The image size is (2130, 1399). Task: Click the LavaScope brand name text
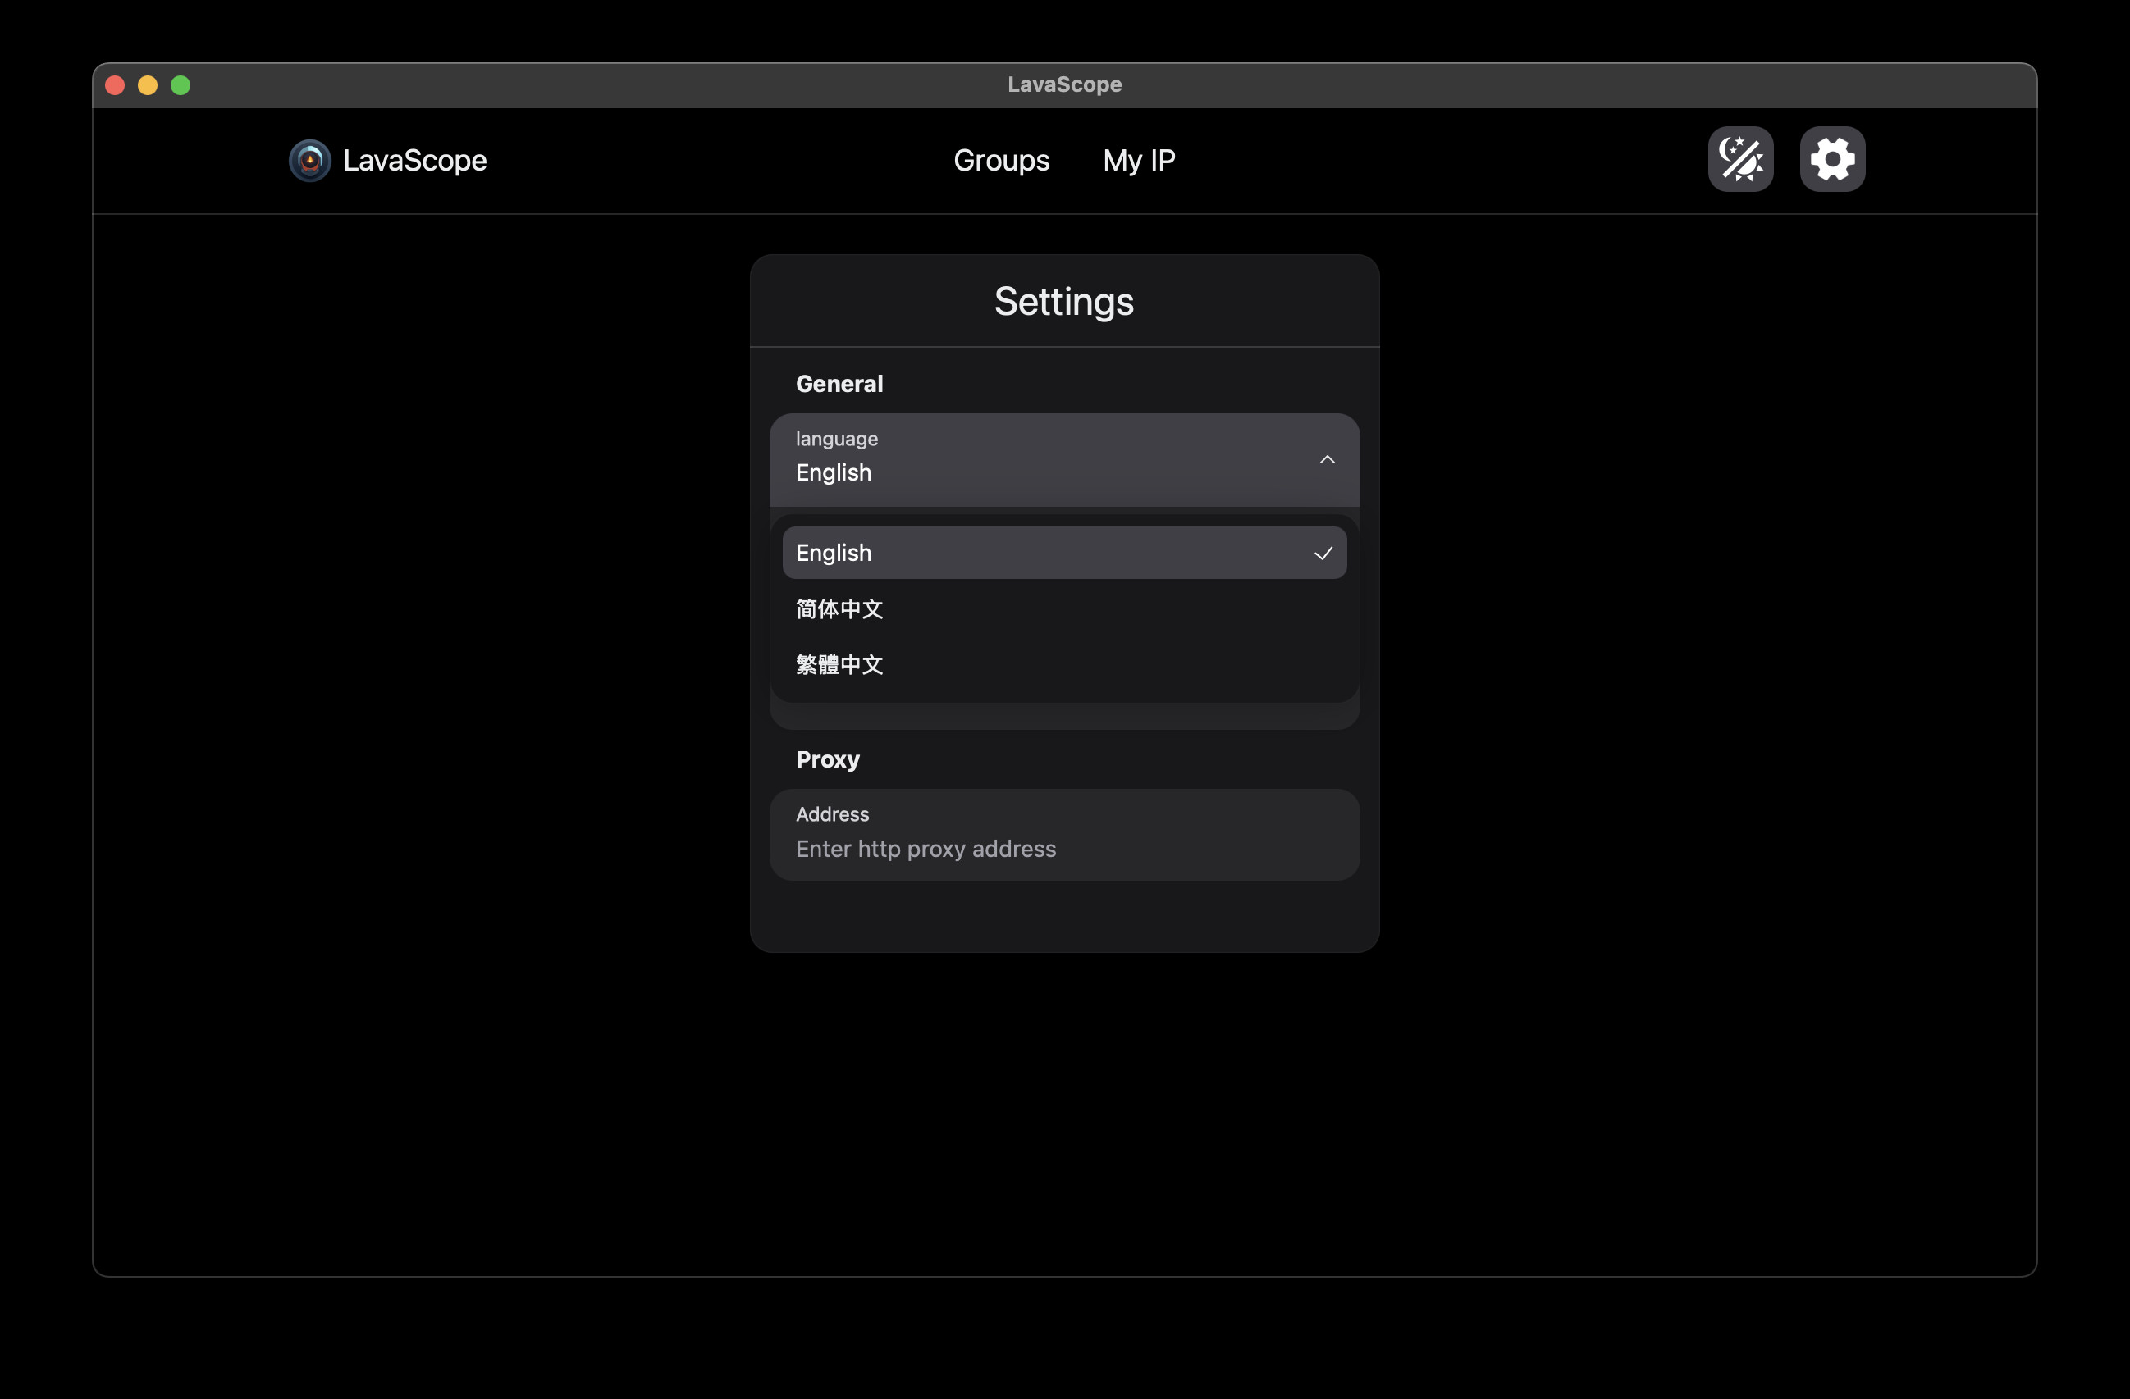pos(414,160)
